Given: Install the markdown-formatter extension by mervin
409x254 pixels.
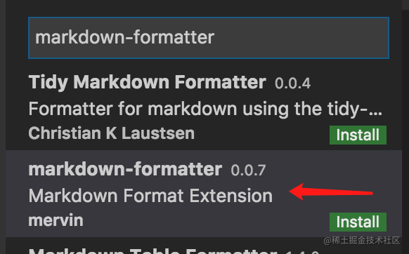Looking at the screenshot, I should (x=358, y=222).
